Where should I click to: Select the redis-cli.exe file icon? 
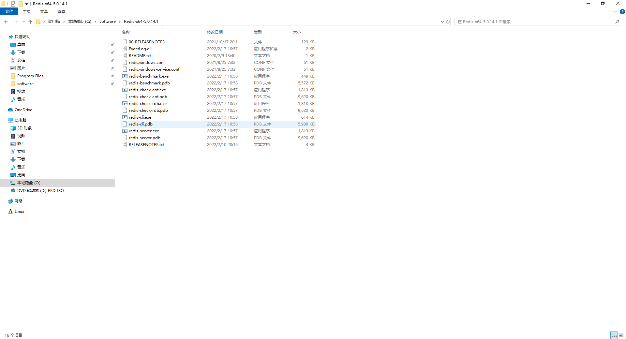tap(125, 117)
